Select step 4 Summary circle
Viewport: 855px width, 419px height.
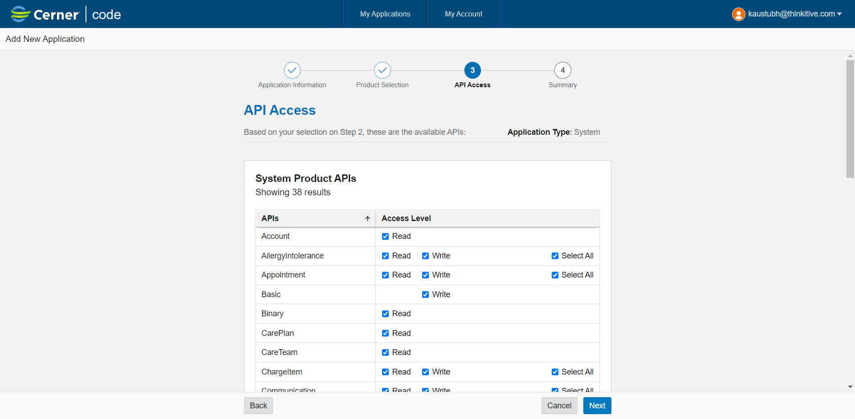click(563, 70)
